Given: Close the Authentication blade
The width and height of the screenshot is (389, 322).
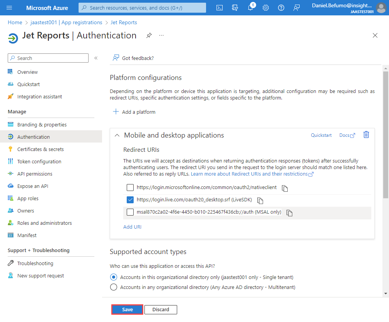Looking at the screenshot, I should point(375,35).
